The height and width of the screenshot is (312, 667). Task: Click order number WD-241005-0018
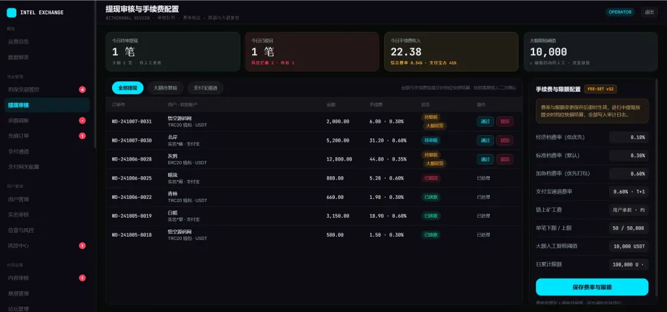pyautogui.click(x=132, y=235)
